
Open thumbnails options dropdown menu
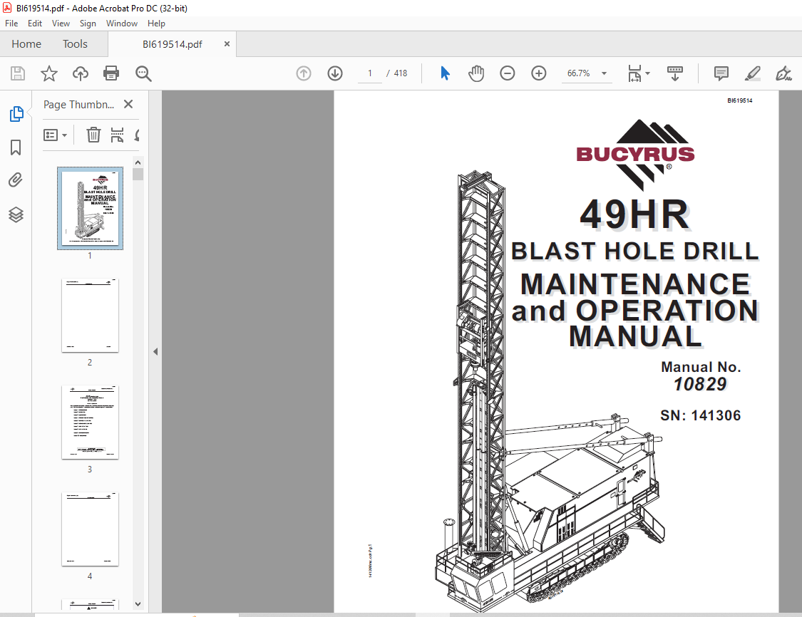(x=55, y=135)
